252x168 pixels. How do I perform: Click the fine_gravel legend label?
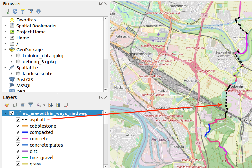coord(42,157)
